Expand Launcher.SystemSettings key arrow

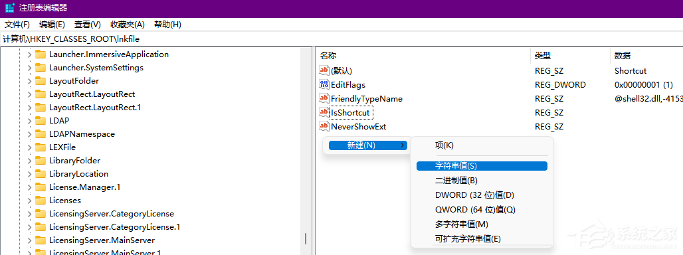coord(29,68)
